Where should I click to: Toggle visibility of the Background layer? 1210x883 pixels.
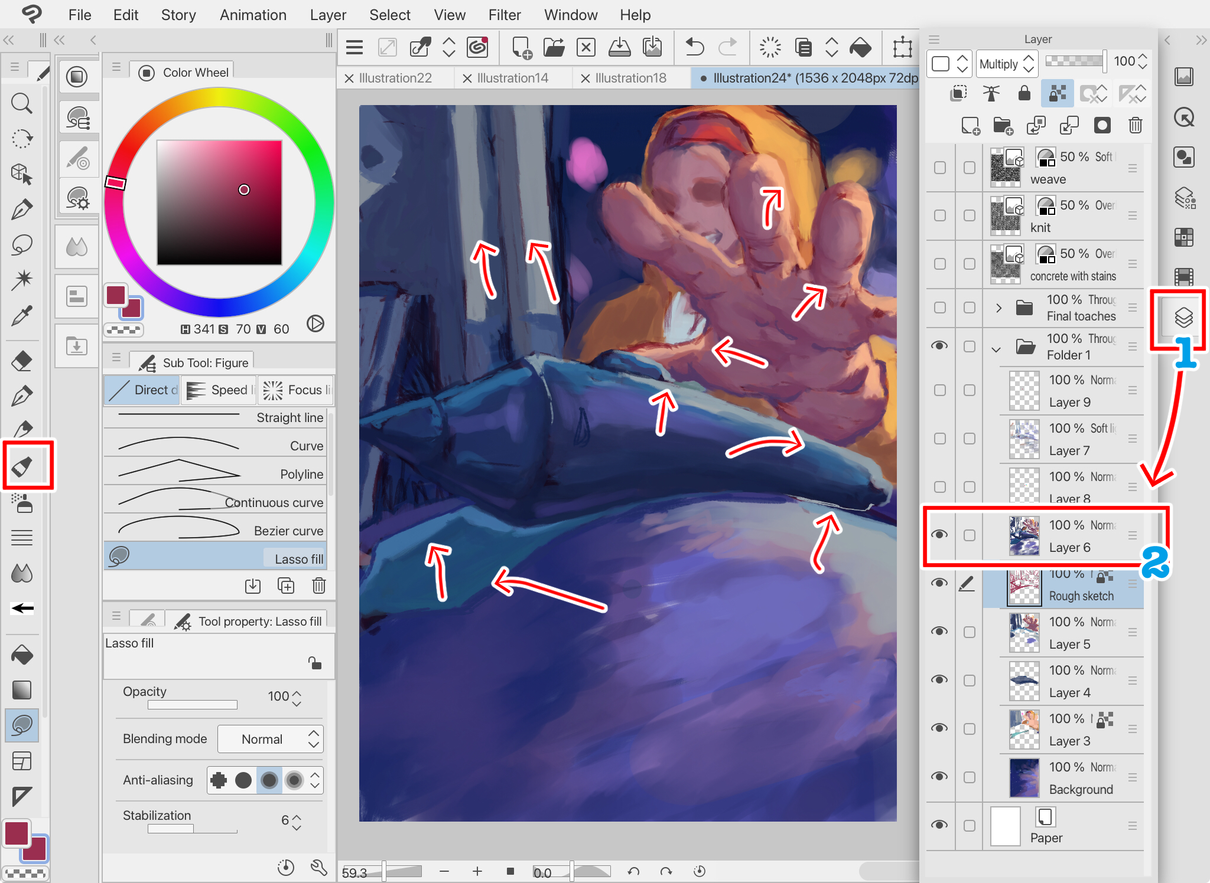tap(939, 777)
